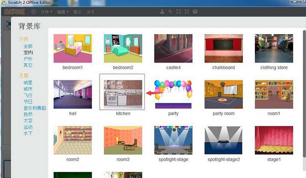
Task: Open the 关于 menu item
Action: (x=90, y=12)
